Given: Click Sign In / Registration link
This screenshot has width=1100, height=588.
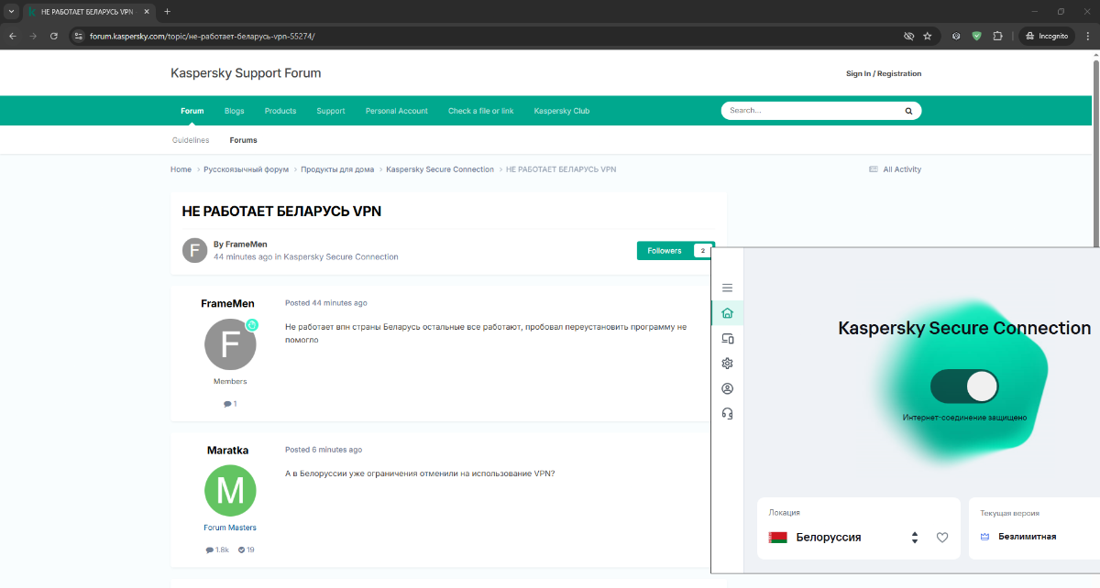Looking at the screenshot, I should pyautogui.click(x=884, y=73).
